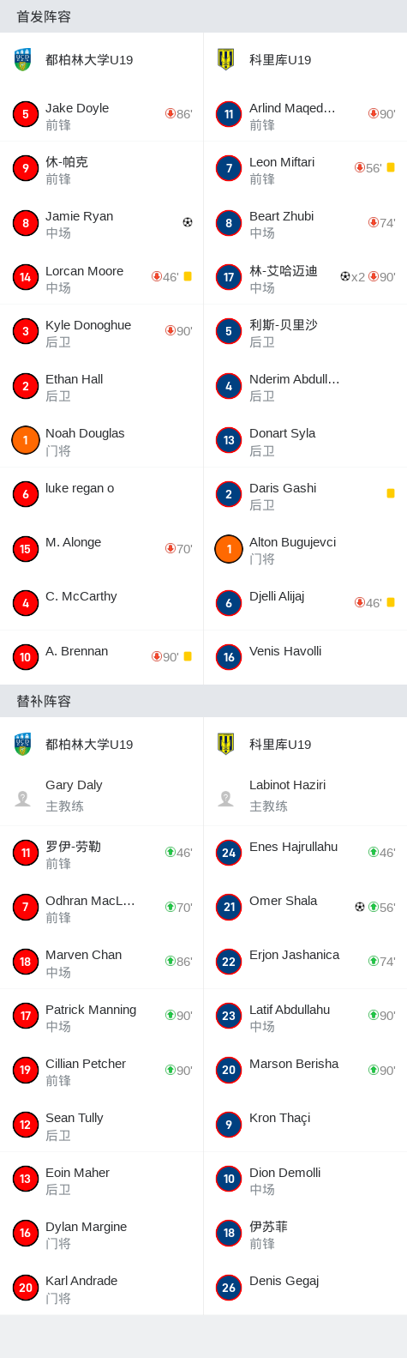407x1358 pixels.
Task: Click the 都柏林大学U19 team crest in starting lineup
Action: point(22,60)
